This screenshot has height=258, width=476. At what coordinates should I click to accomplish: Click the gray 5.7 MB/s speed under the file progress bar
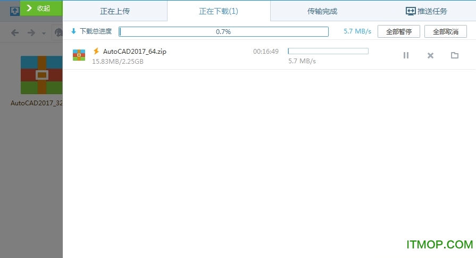302,61
